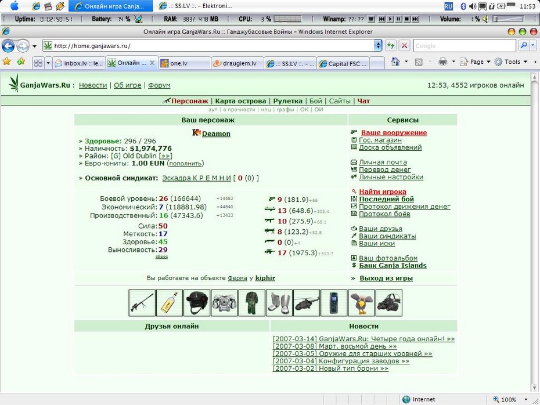Image resolution: width=540 pixels, height=405 pixels.
Task: Switch to the one.lv tab
Action: (185, 63)
